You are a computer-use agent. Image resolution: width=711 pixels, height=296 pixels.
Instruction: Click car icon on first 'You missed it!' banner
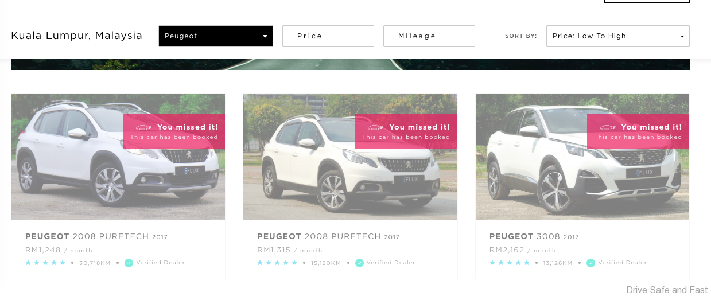pos(143,127)
